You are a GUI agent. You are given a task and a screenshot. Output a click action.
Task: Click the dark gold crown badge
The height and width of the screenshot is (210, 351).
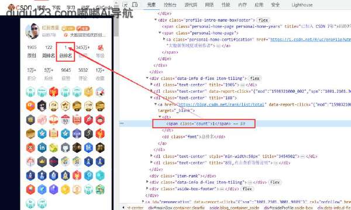pos(42,162)
